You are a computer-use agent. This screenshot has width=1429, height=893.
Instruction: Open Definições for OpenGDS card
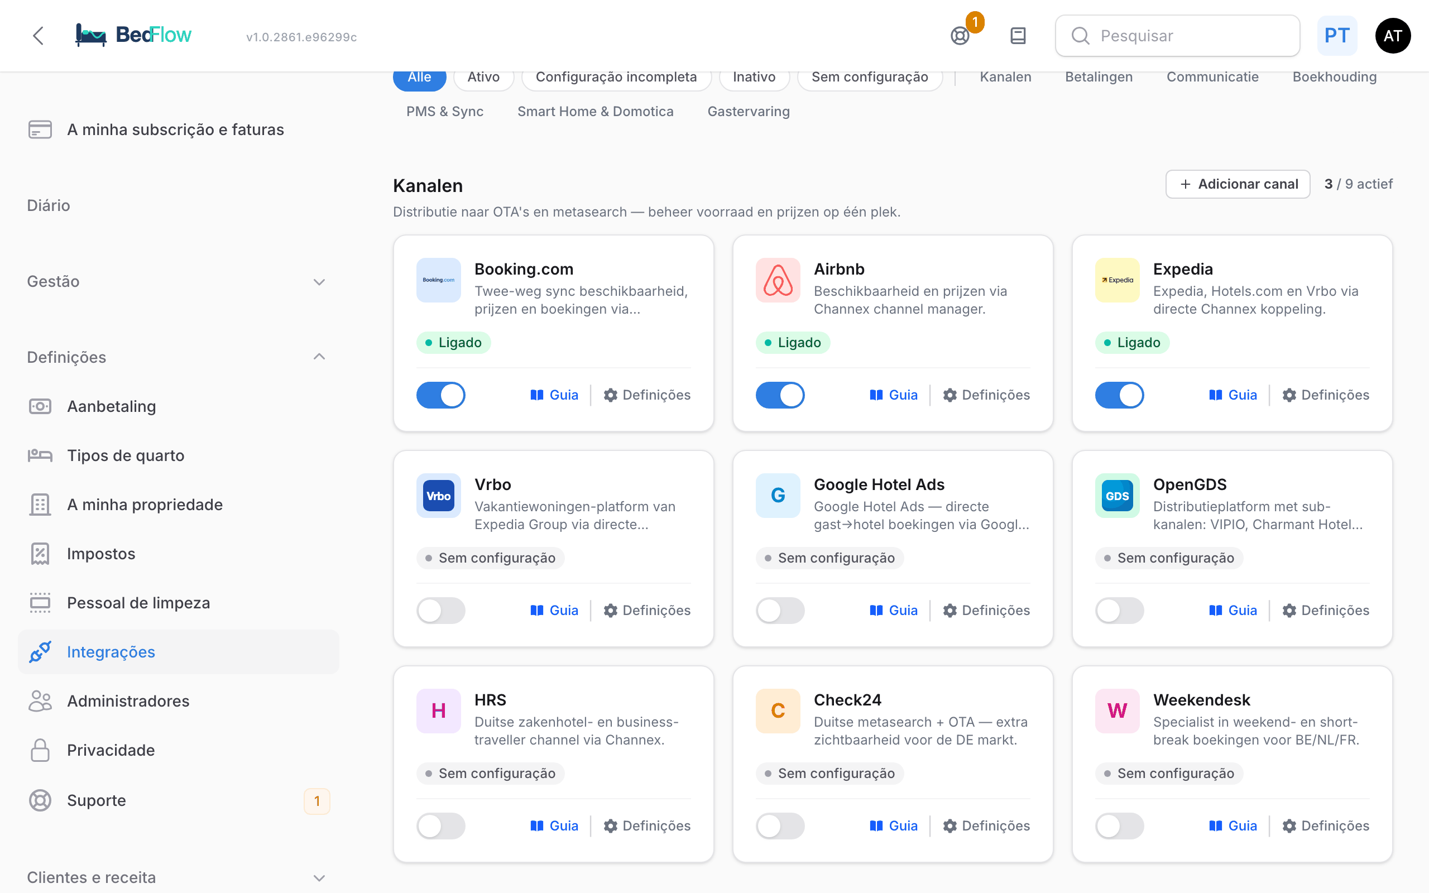point(1326,611)
